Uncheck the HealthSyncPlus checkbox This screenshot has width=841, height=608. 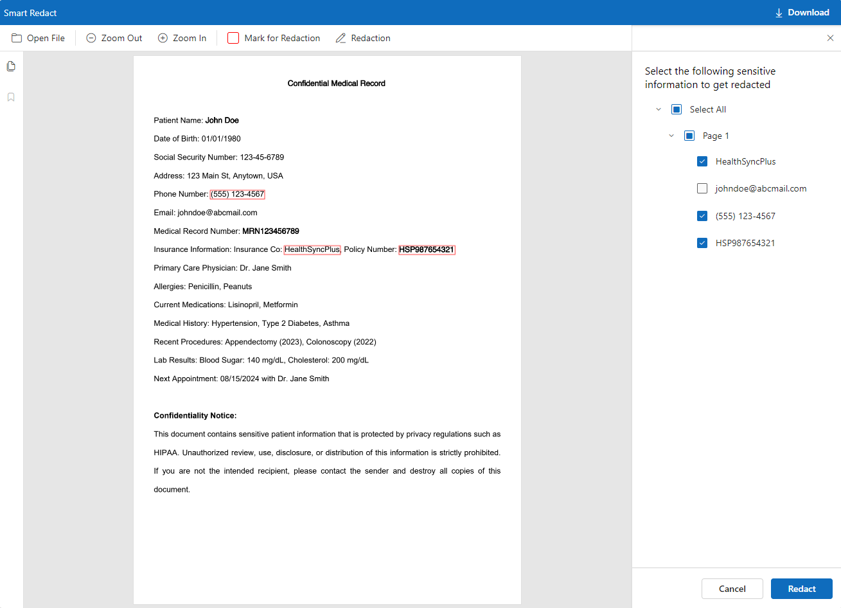click(702, 161)
